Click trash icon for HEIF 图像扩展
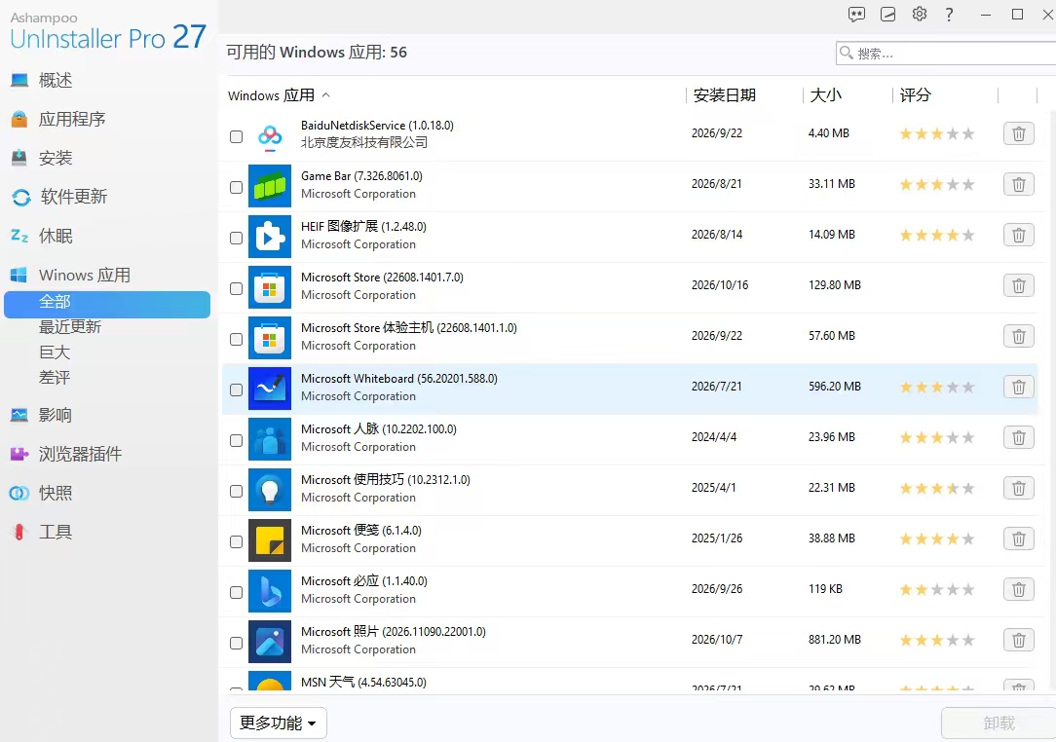The image size is (1056, 742). click(x=1018, y=235)
